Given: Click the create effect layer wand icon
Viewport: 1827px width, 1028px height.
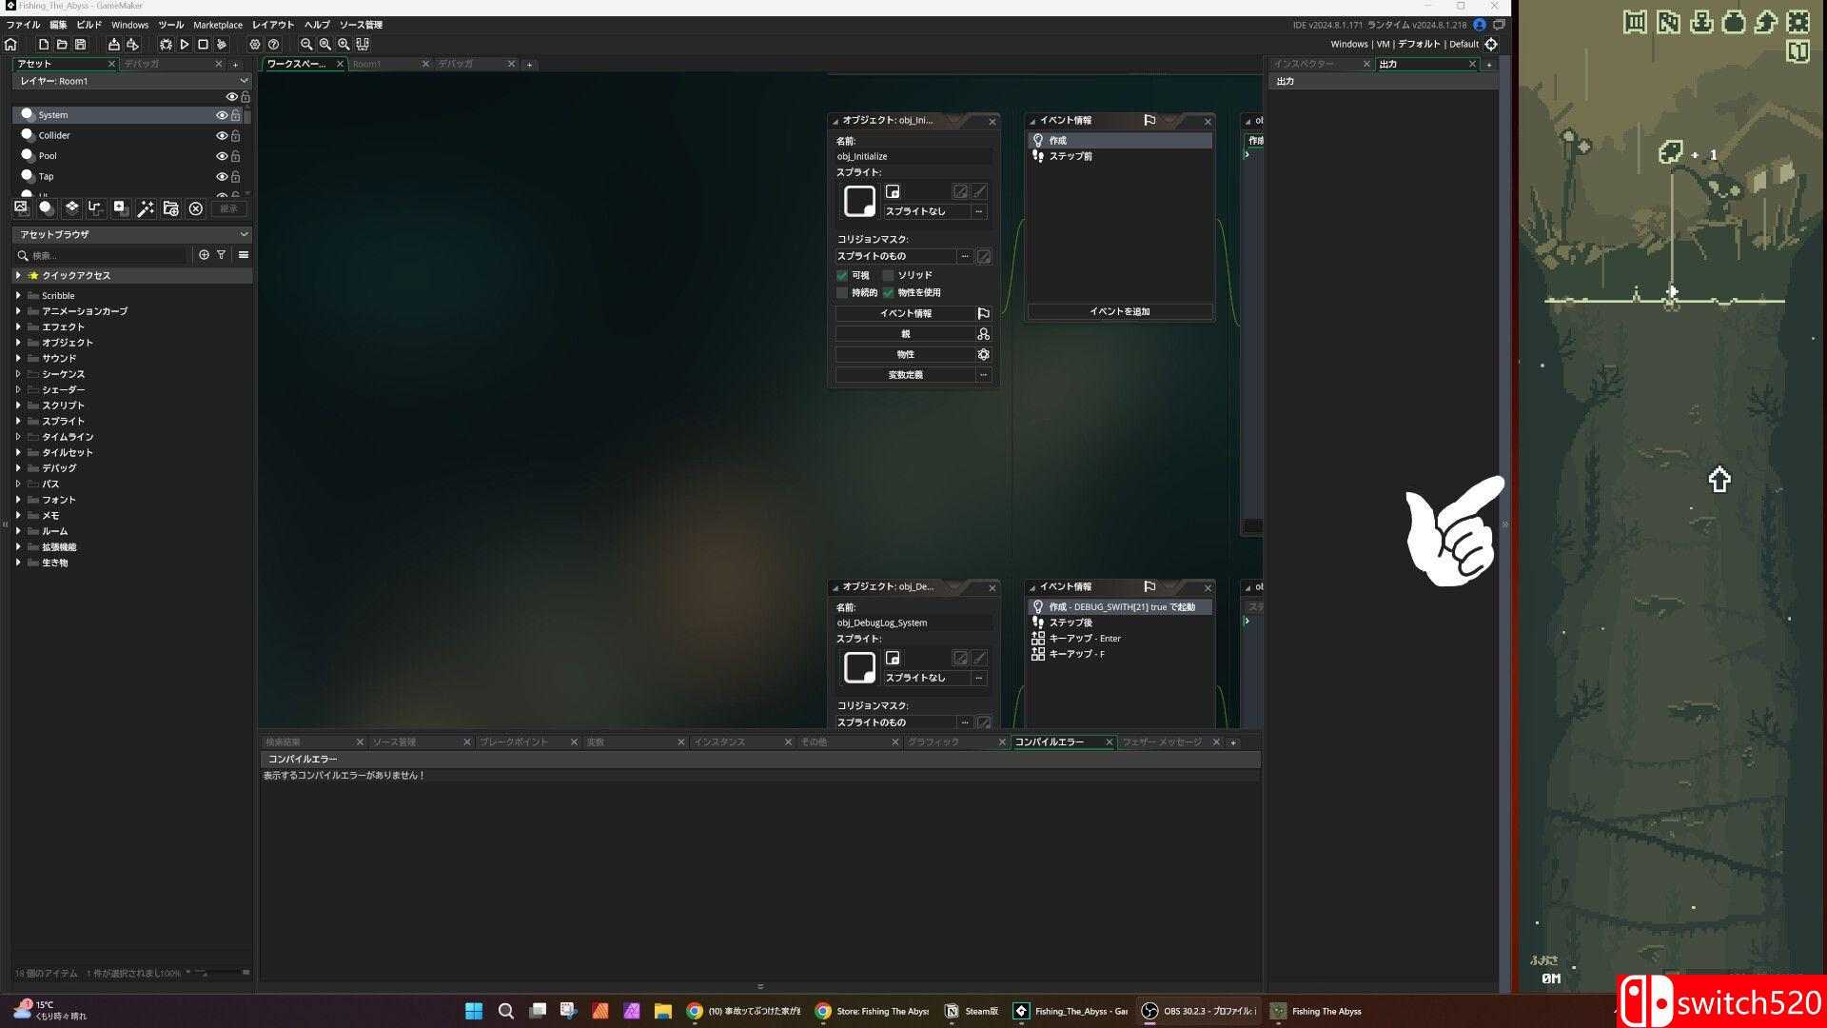Looking at the screenshot, I should coord(146,208).
